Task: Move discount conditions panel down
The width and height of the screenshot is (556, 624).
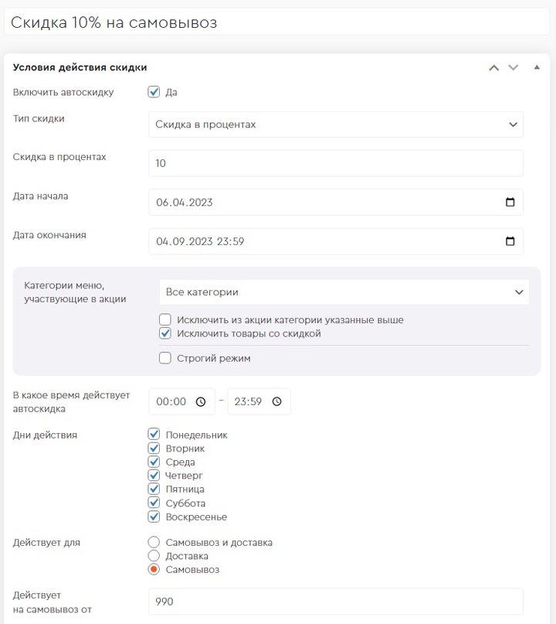Action: tap(514, 68)
